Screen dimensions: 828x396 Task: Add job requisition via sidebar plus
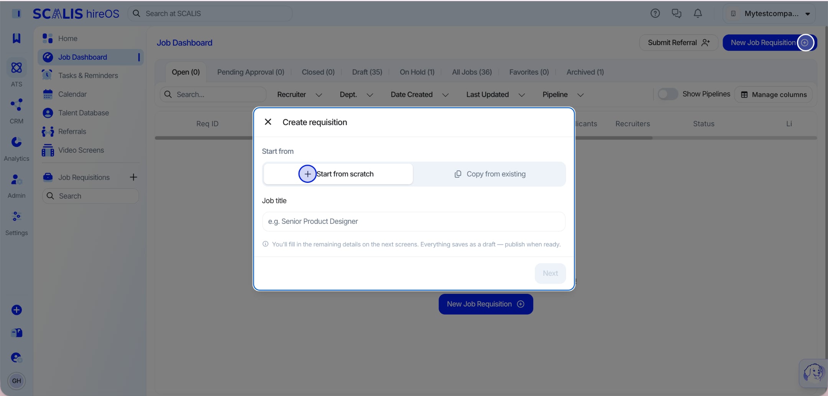coord(133,177)
